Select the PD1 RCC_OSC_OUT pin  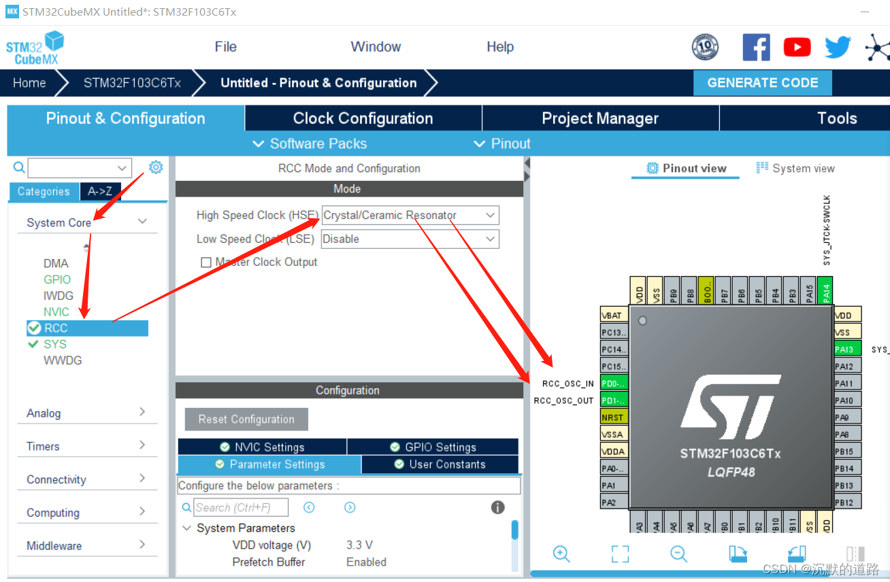(x=614, y=400)
